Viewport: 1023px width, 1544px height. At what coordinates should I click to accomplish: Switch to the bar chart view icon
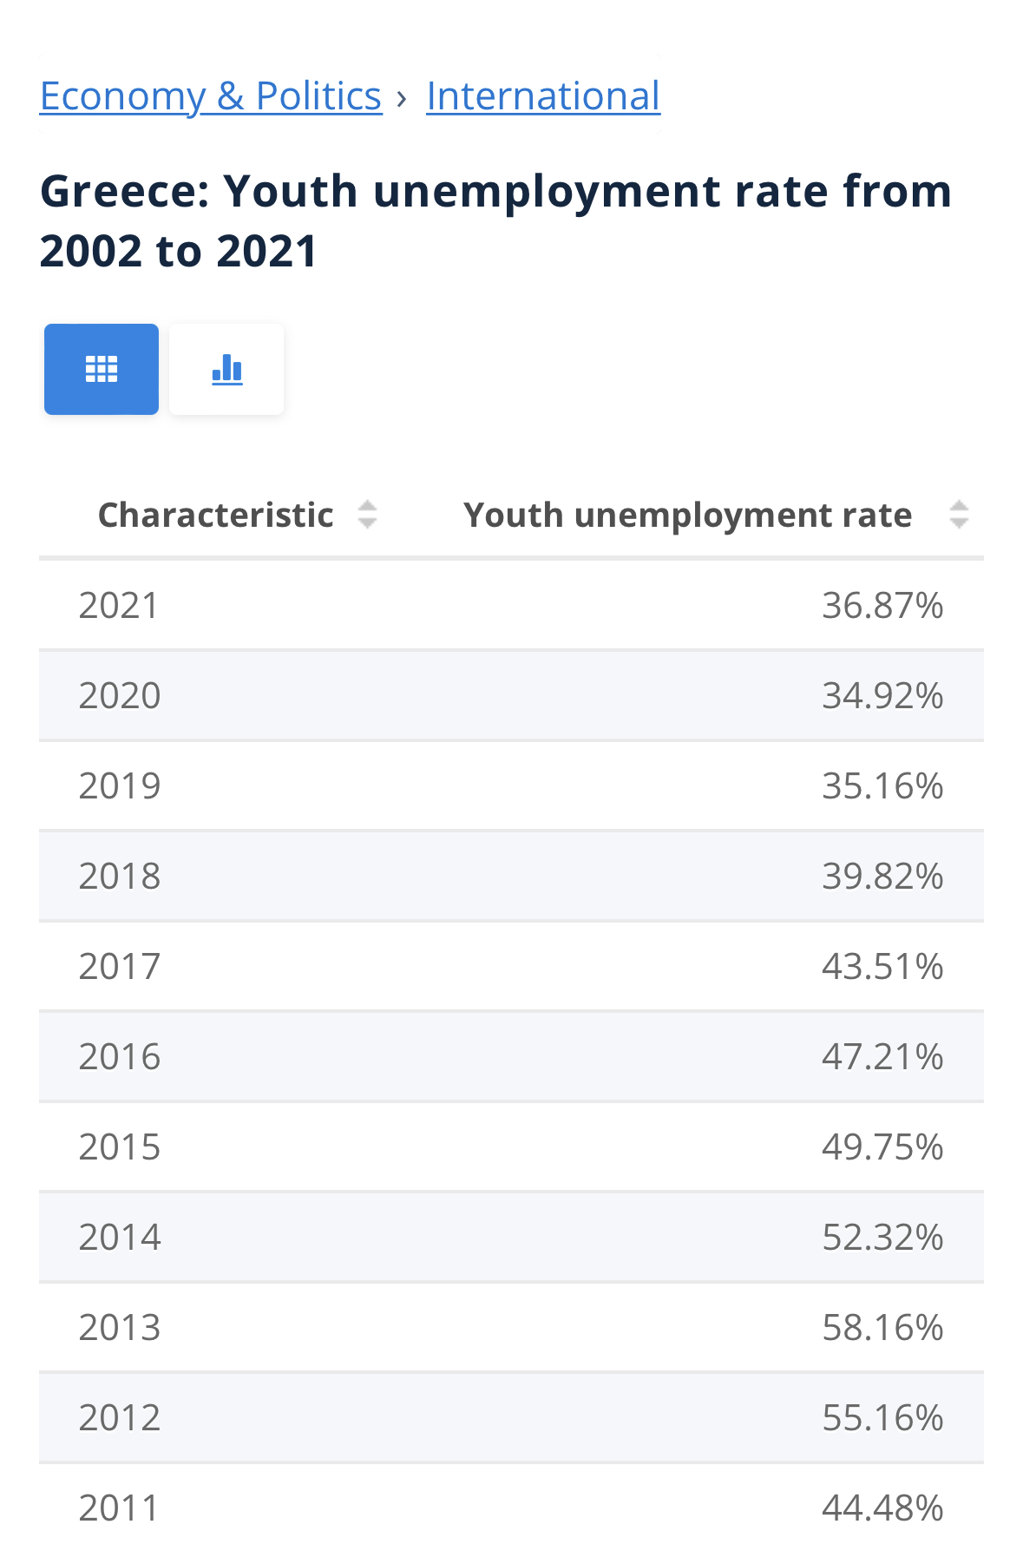226,369
